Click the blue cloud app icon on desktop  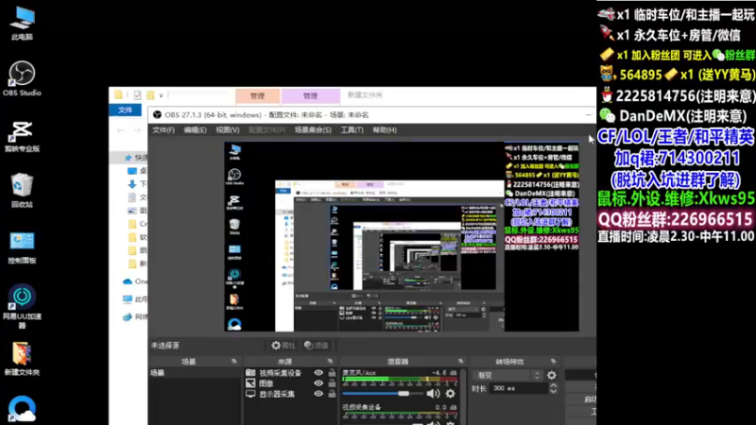[22, 410]
